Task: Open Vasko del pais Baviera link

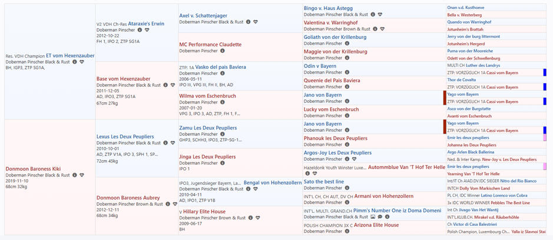Action: pyautogui.click(x=221, y=67)
